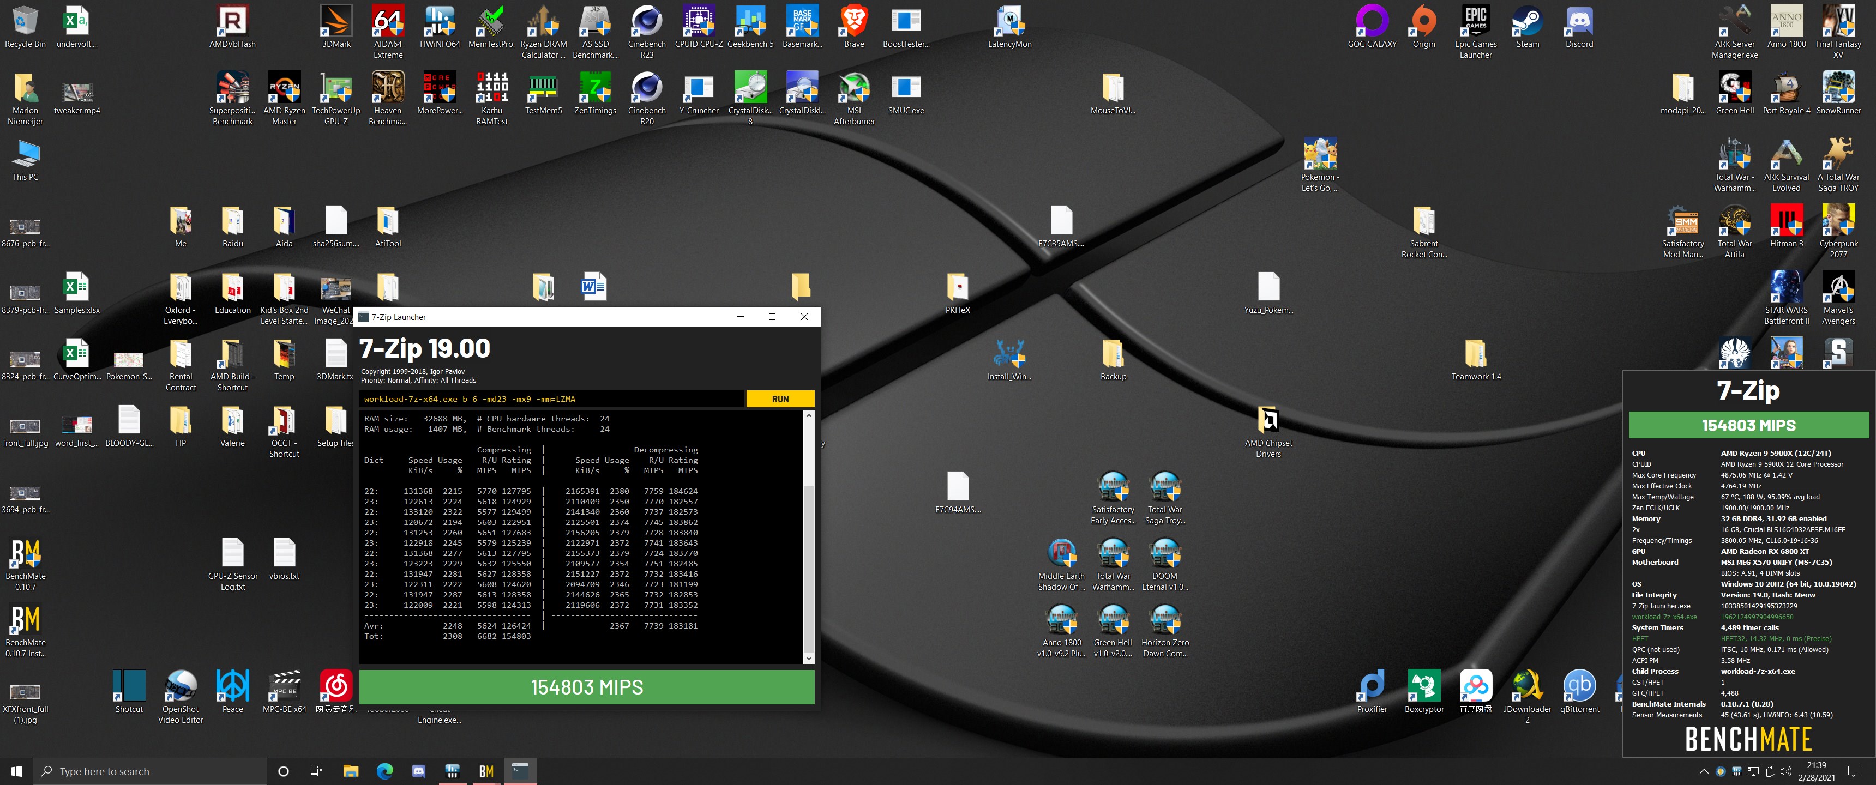Launch the Cyberpunk 2077 desktop shortcut
The height and width of the screenshot is (785, 1876).
pyautogui.click(x=1838, y=231)
